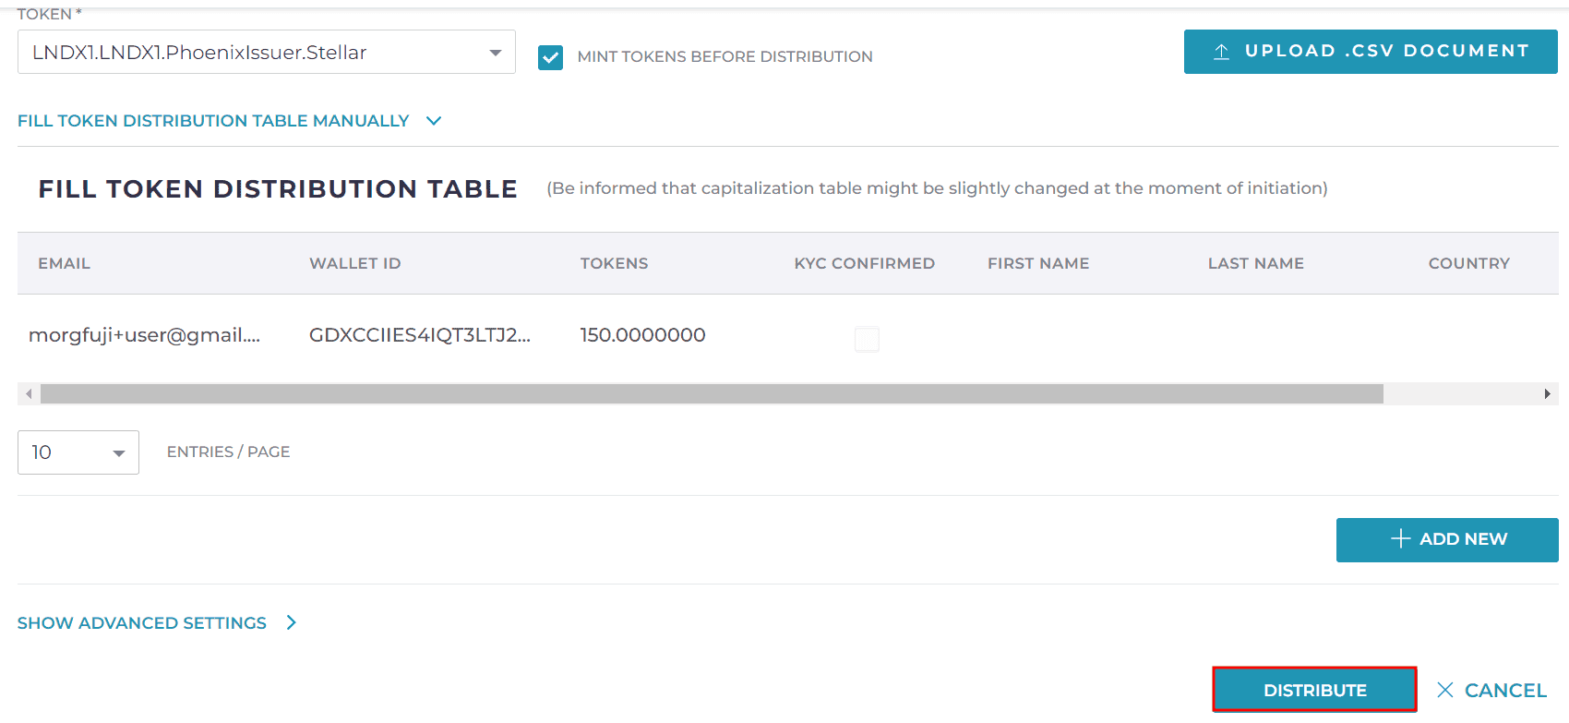
Task: Click the Wallet ID column header
Action: tap(354, 263)
